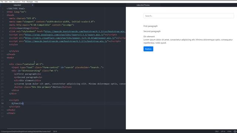Click the btn btn-primary button code line
Screen dimensions: 237x133
coord(43,87)
